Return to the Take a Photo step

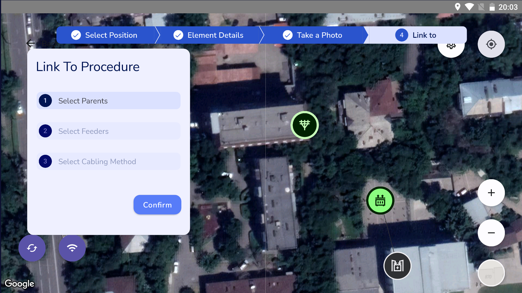tap(313, 35)
